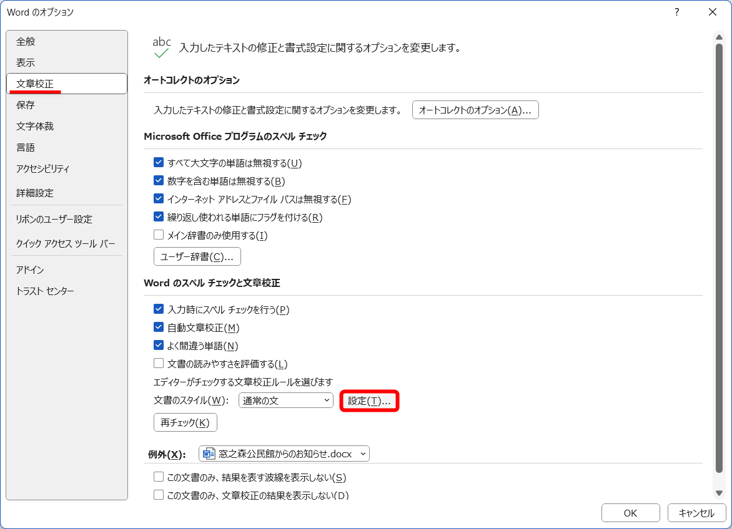The image size is (732, 529).
Task: Click the abc spell check icon
Action: pos(161,44)
